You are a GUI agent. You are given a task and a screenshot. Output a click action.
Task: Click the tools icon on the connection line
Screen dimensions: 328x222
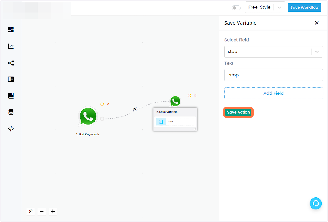(x=135, y=109)
